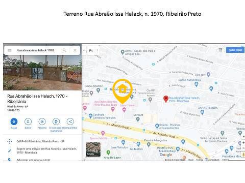Open the Street View photo of the lot
Screen dimensions: 245x183
42,73
